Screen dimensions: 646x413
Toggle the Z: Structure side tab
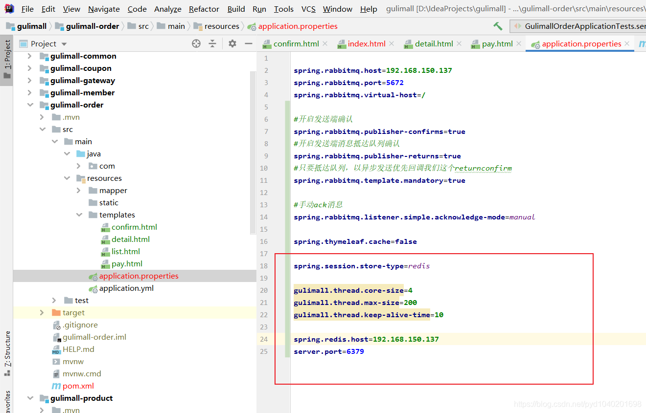click(x=7, y=353)
